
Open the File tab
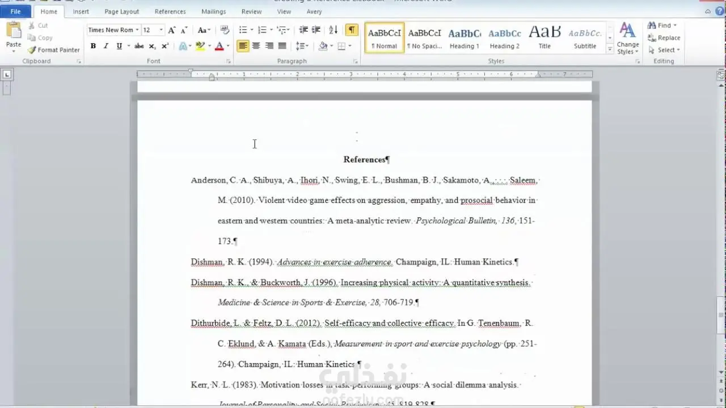click(x=16, y=11)
